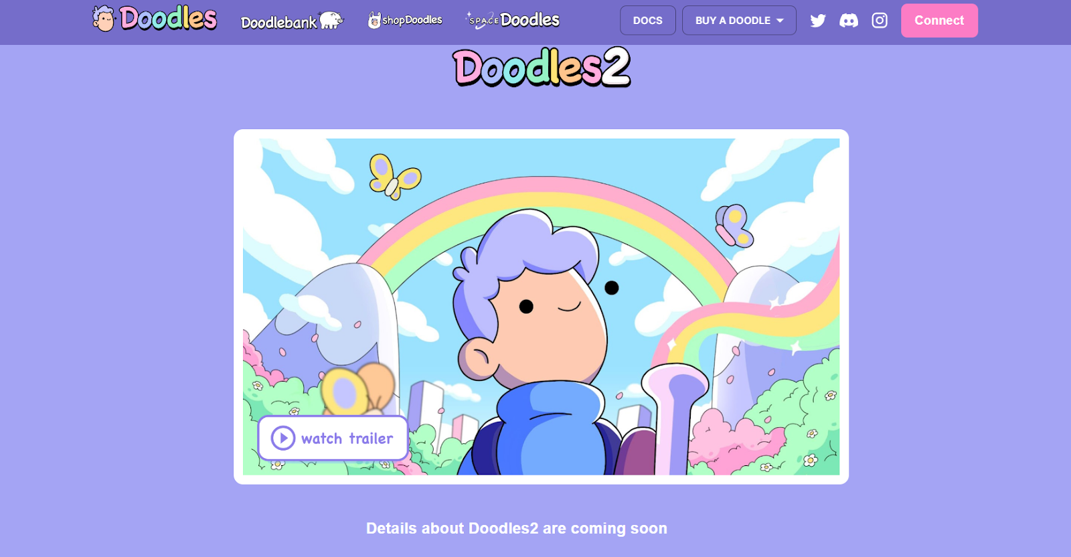The image size is (1071, 557).
Task: Click the watch trailer button label
Action: pos(347,439)
